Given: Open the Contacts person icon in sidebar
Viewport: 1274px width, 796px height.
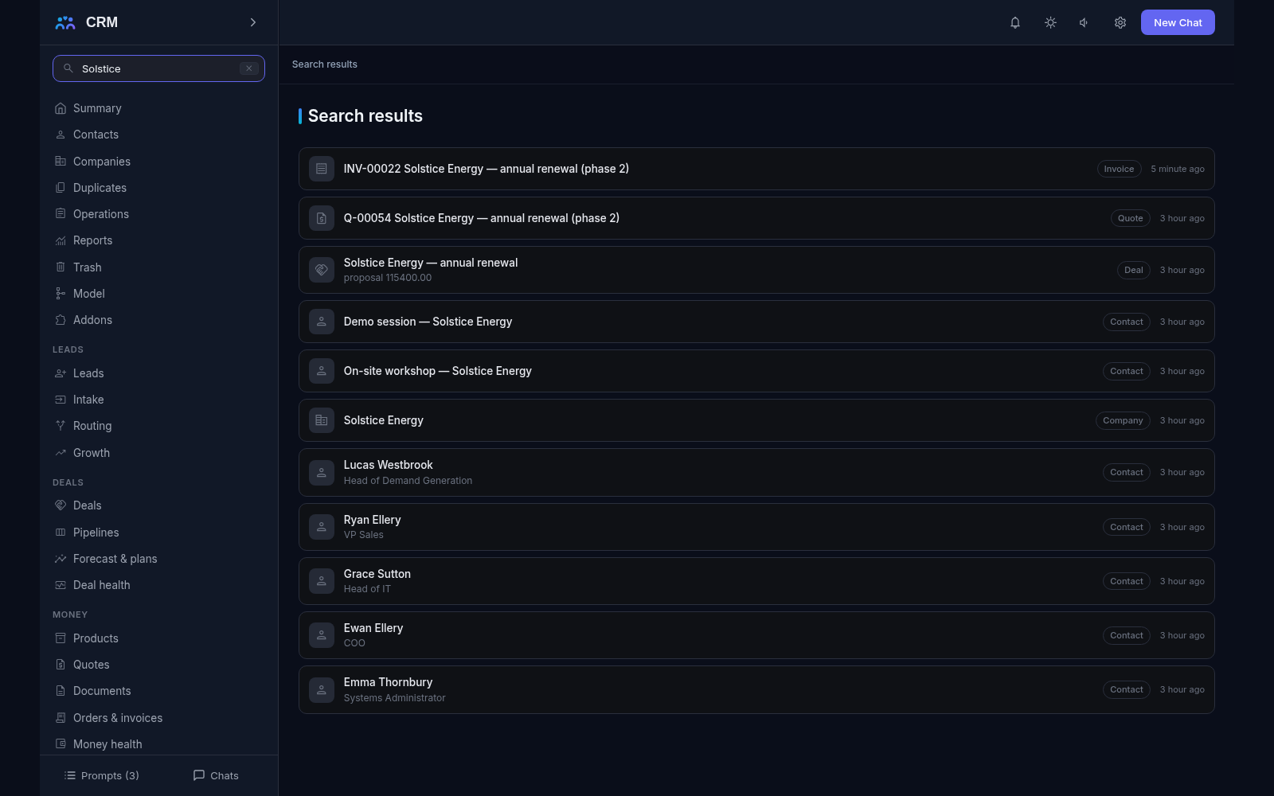Looking at the screenshot, I should [61, 135].
